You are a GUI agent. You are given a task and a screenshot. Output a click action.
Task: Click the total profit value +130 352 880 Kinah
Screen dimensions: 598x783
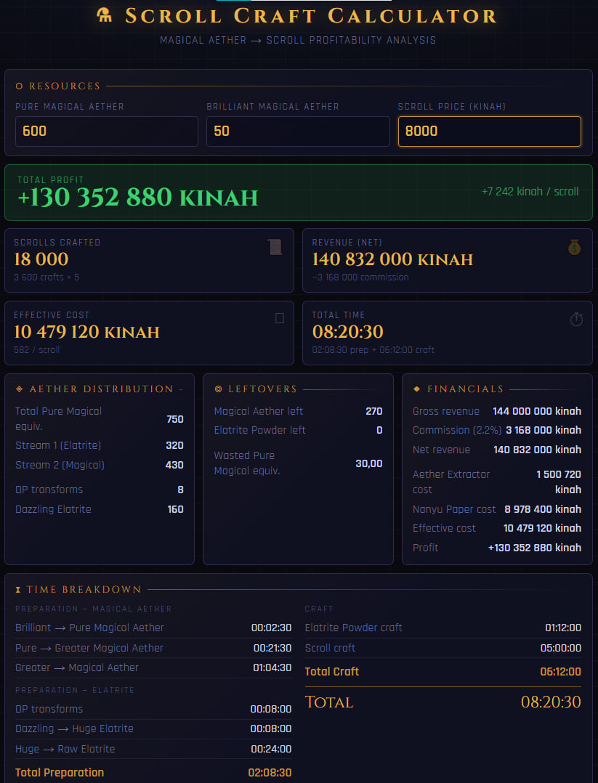138,198
